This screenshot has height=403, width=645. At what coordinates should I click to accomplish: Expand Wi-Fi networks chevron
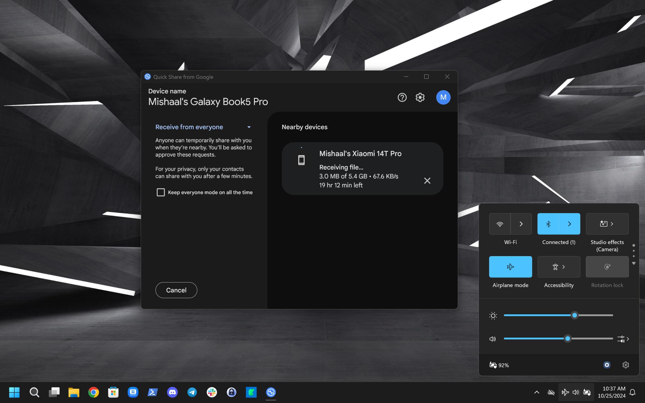pyautogui.click(x=521, y=224)
